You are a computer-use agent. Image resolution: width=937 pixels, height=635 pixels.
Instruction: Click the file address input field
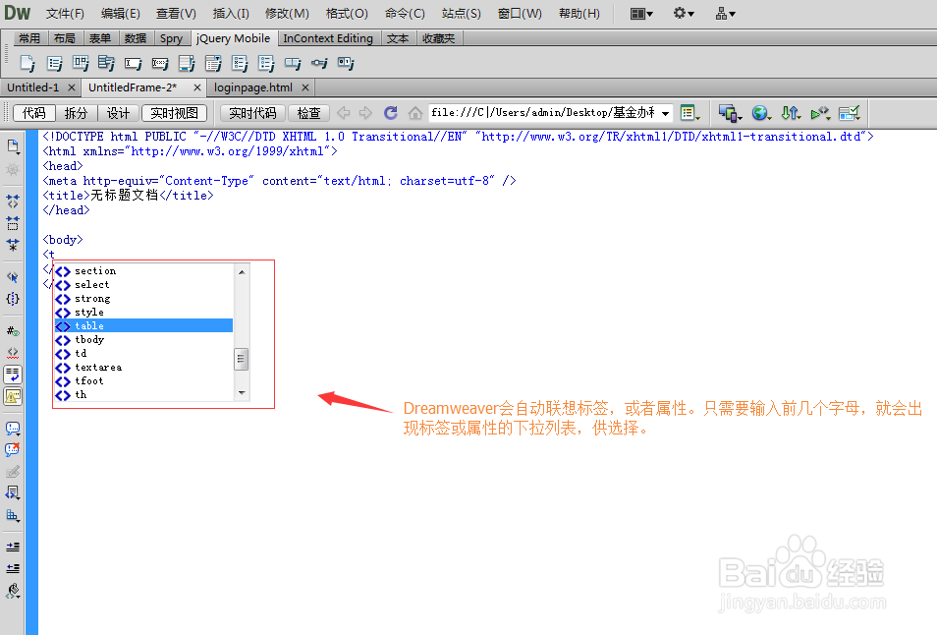pos(542,112)
